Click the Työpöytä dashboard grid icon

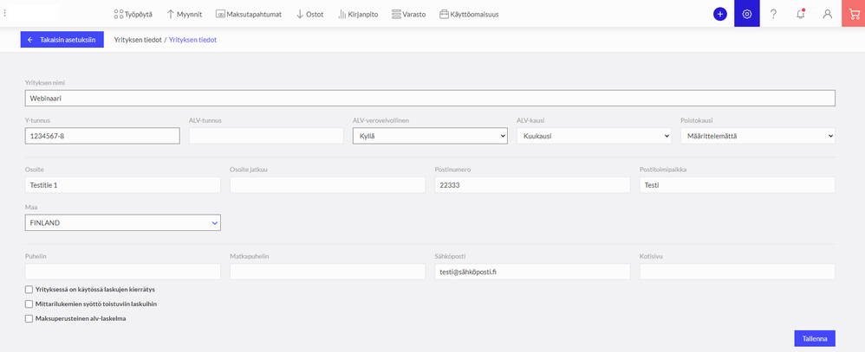pos(118,15)
